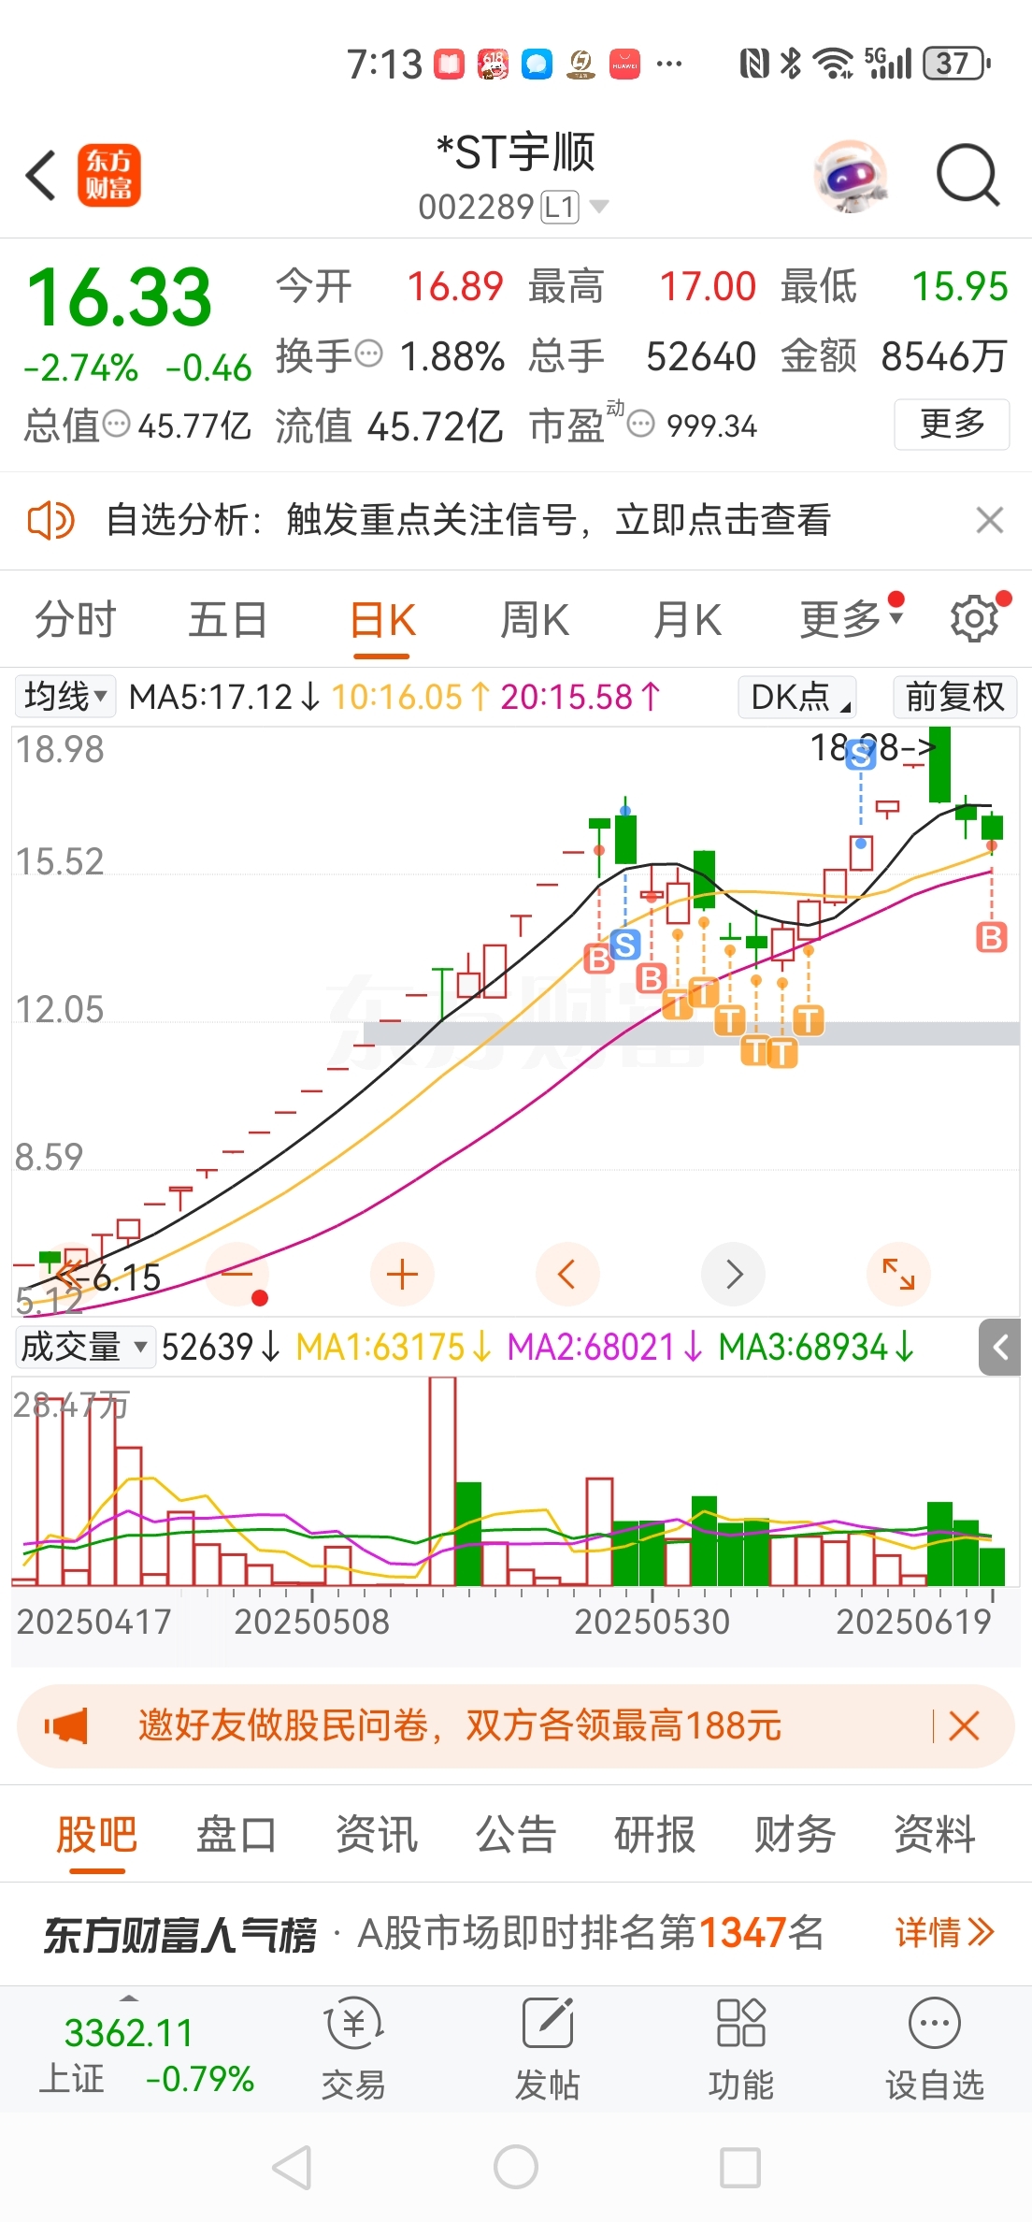Screen dimensions: 1032x2222
Task: Move chart right with arrow button
Action: pyautogui.click(x=733, y=1274)
